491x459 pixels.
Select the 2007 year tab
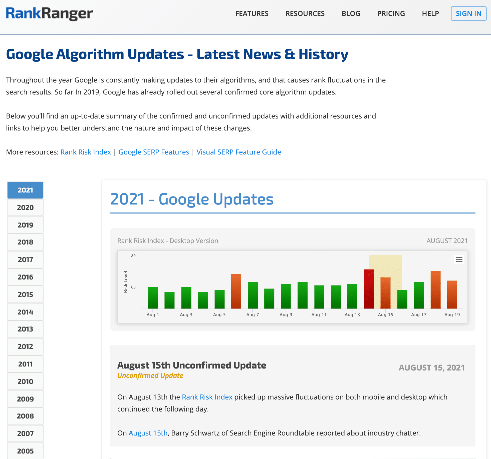(x=25, y=433)
